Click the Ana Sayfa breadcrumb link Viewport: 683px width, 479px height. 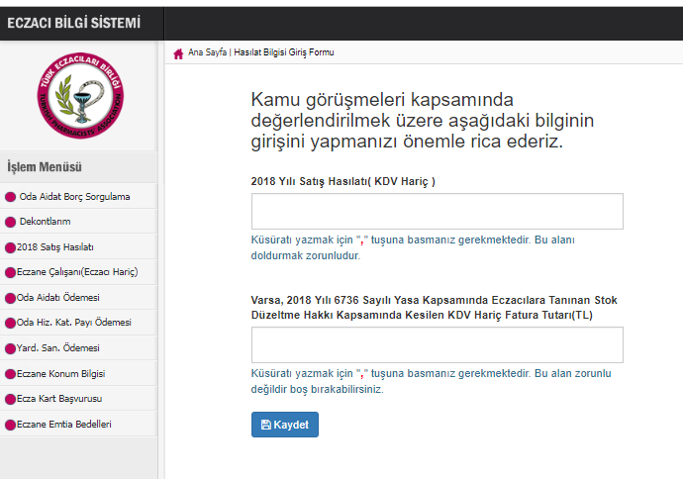pyautogui.click(x=207, y=53)
